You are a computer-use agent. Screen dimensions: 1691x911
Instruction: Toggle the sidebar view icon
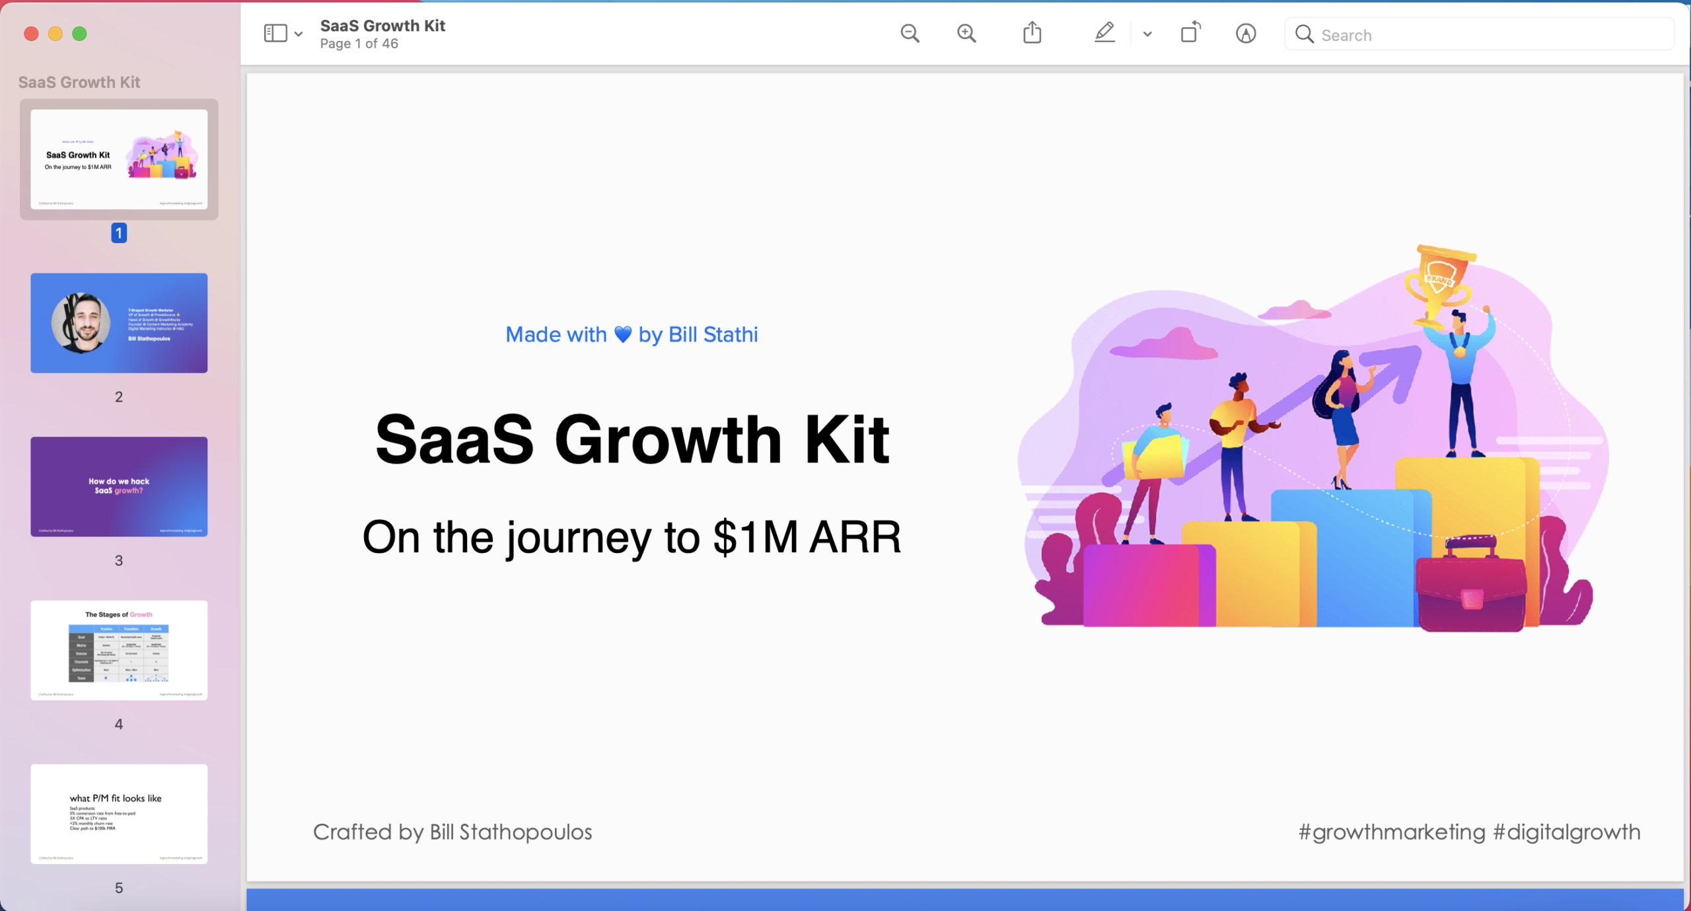point(275,34)
